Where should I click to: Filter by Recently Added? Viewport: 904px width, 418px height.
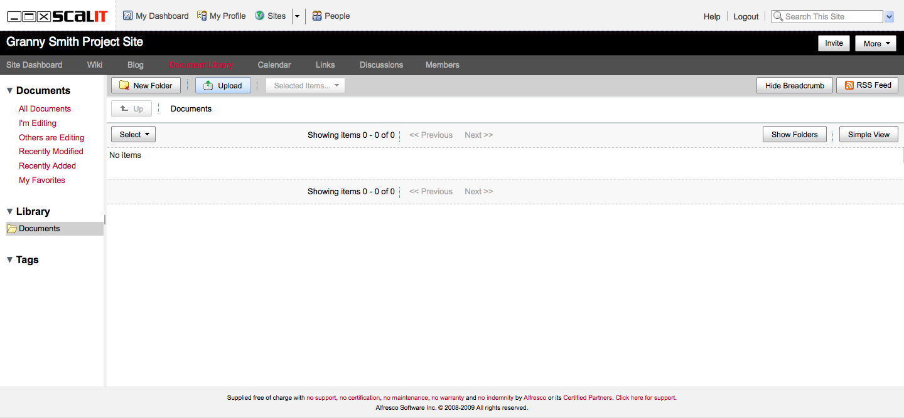point(47,165)
